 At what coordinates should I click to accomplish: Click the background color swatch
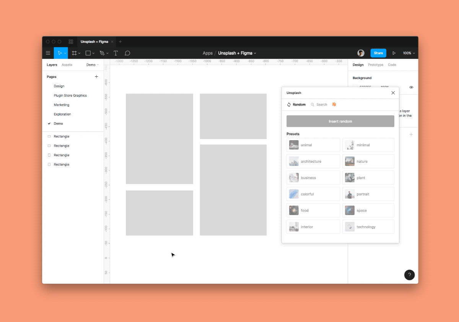pyautogui.click(x=355, y=87)
